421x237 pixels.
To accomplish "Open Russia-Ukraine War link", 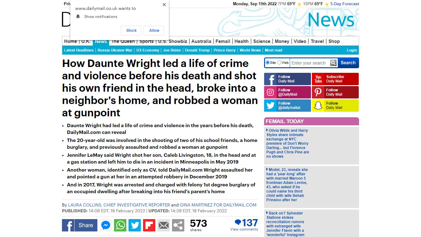I will pos(115,50).
